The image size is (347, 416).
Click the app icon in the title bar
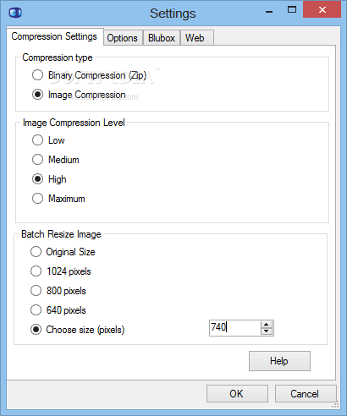(x=15, y=13)
